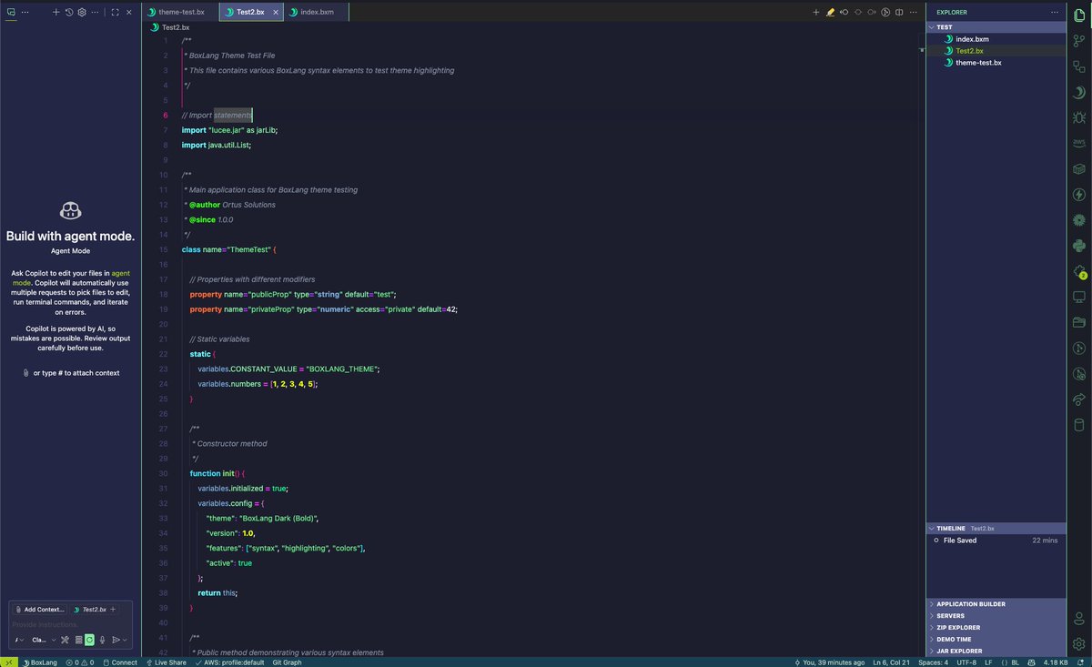
Task: Click Connect in the status bar
Action: (x=120, y=662)
